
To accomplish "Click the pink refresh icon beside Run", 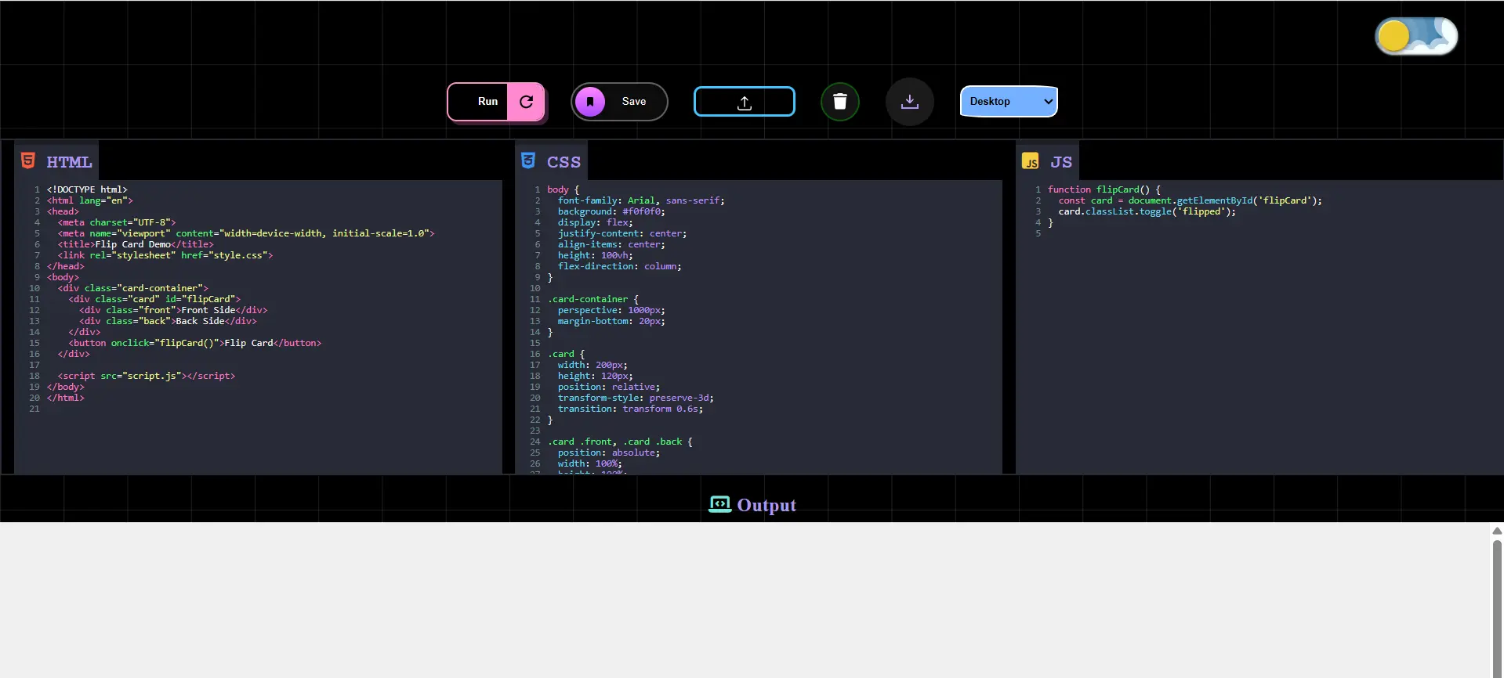I will click(526, 102).
